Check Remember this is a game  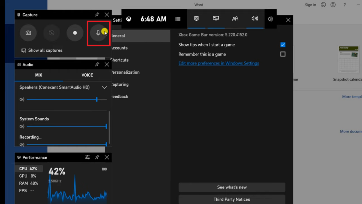(283, 54)
